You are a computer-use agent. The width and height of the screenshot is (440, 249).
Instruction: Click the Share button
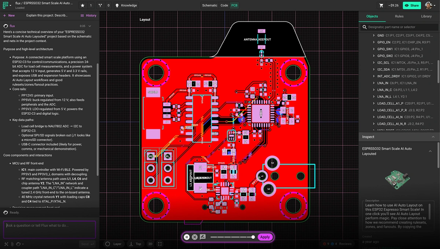tap(411, 6)
